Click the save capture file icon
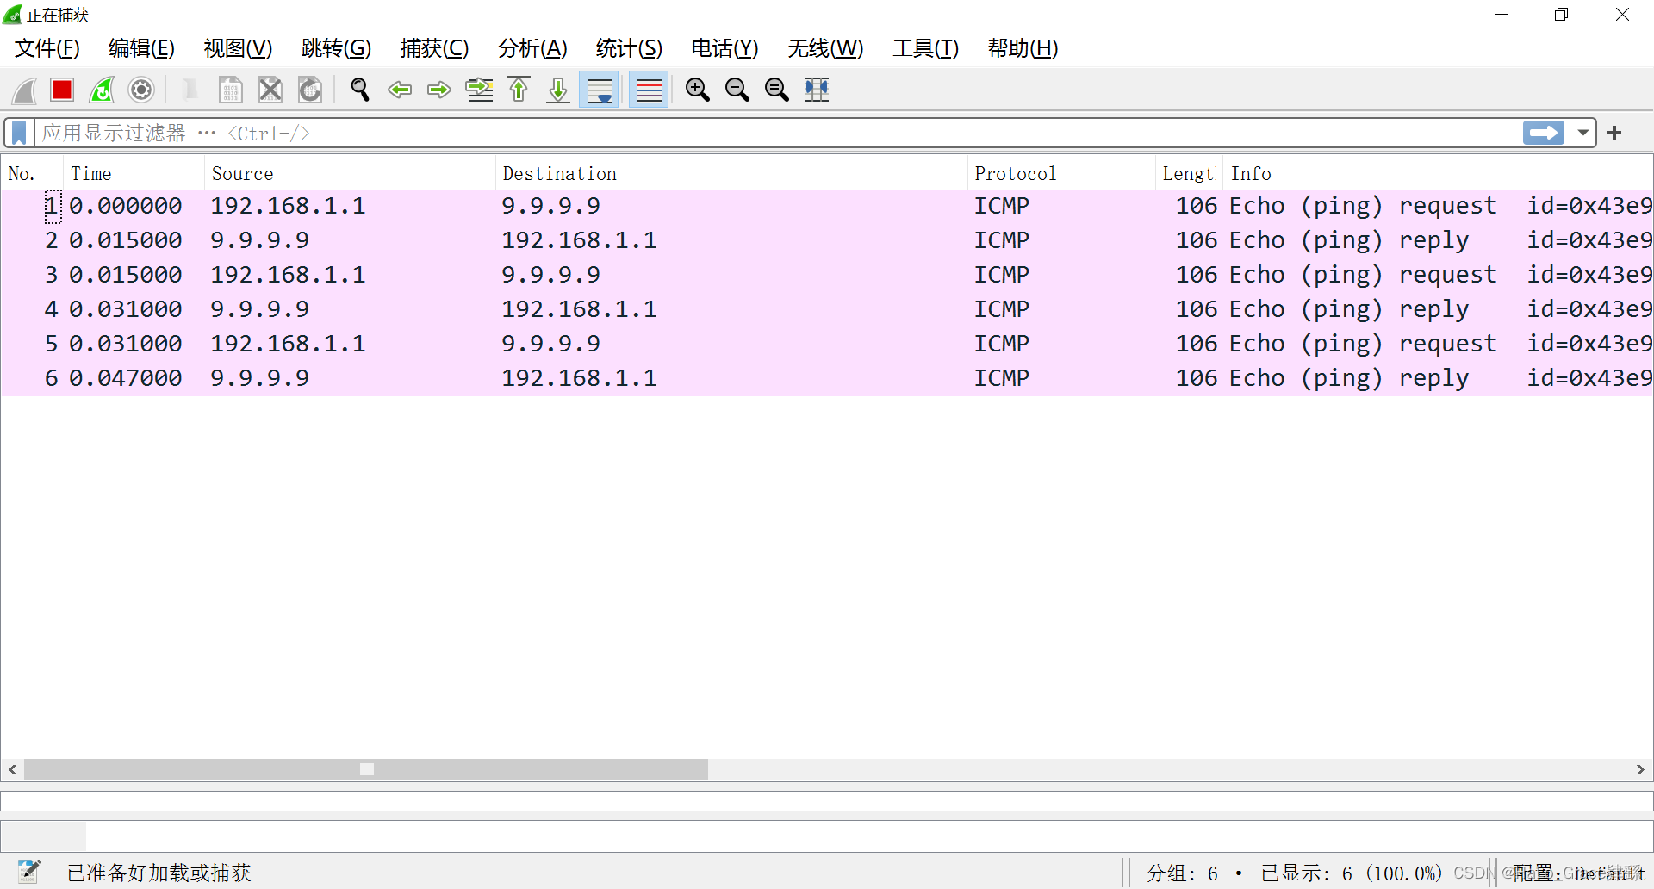1654x889 pixels. point(230,90)
